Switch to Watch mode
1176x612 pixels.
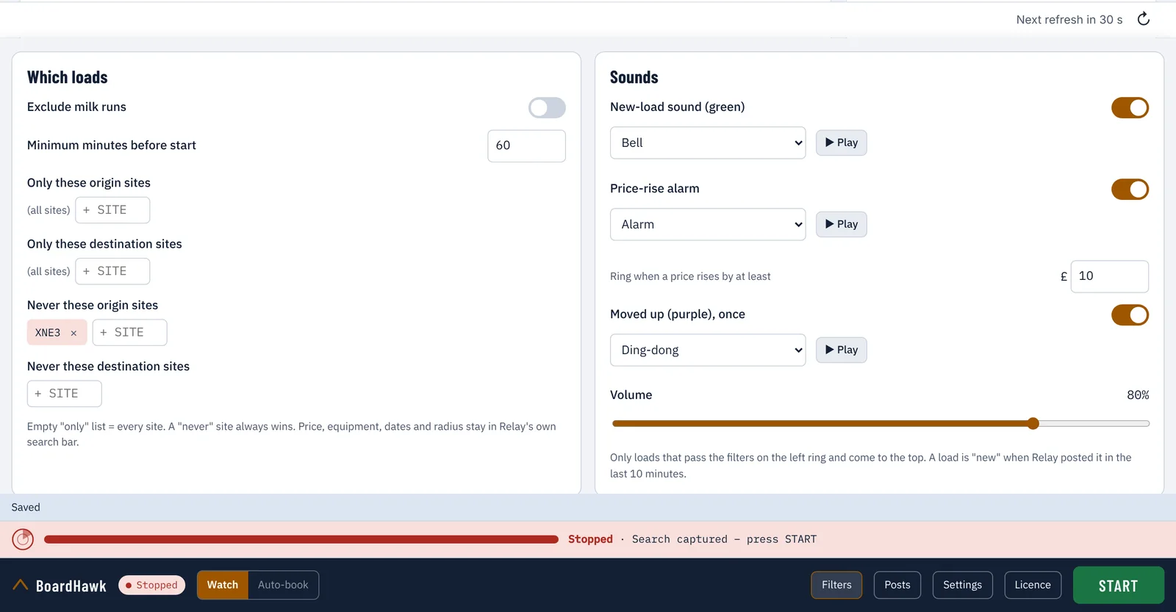click(223, 585)
